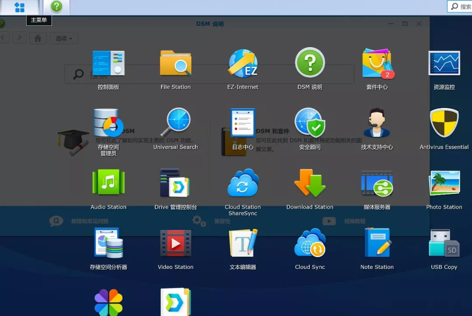Screen dimensions: 472x316
Task: Click the home button in DSM help
Action: point(38,38)
